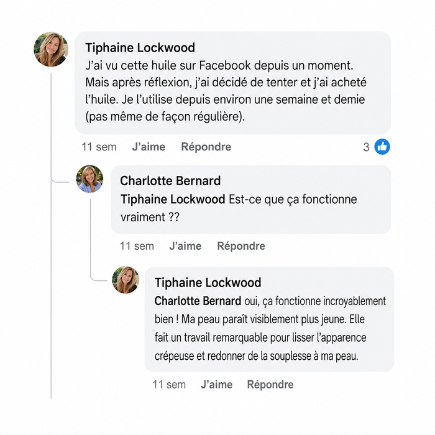Image resolution: width=435 pixels, height=435 pixels.
Task: Click the blue thumbs-up reaction icon
Action: 382,147
